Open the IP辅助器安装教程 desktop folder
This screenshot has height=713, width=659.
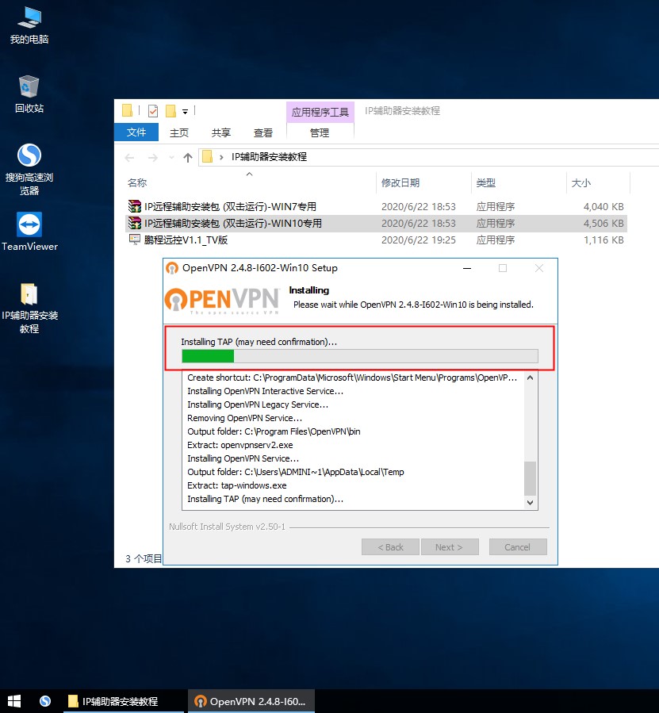click(x=29, y=308)
